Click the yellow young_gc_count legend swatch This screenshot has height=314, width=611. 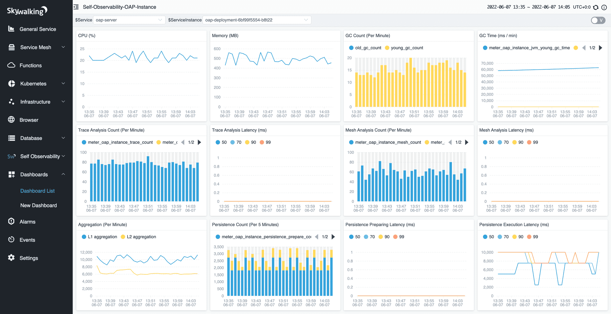[x=387, y=48]
